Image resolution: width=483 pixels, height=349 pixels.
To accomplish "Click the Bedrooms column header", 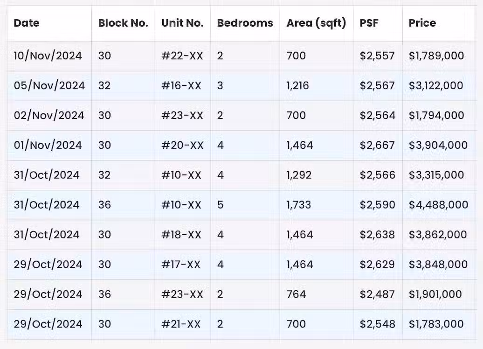I will point(245,23).
